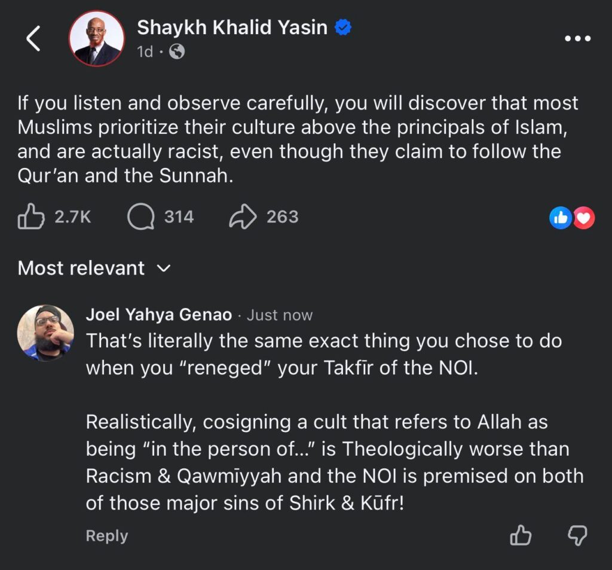The image size is (612, 570).
Task: Expand the Most relevant sort dropdown
Action: click(x=81, y=268)
